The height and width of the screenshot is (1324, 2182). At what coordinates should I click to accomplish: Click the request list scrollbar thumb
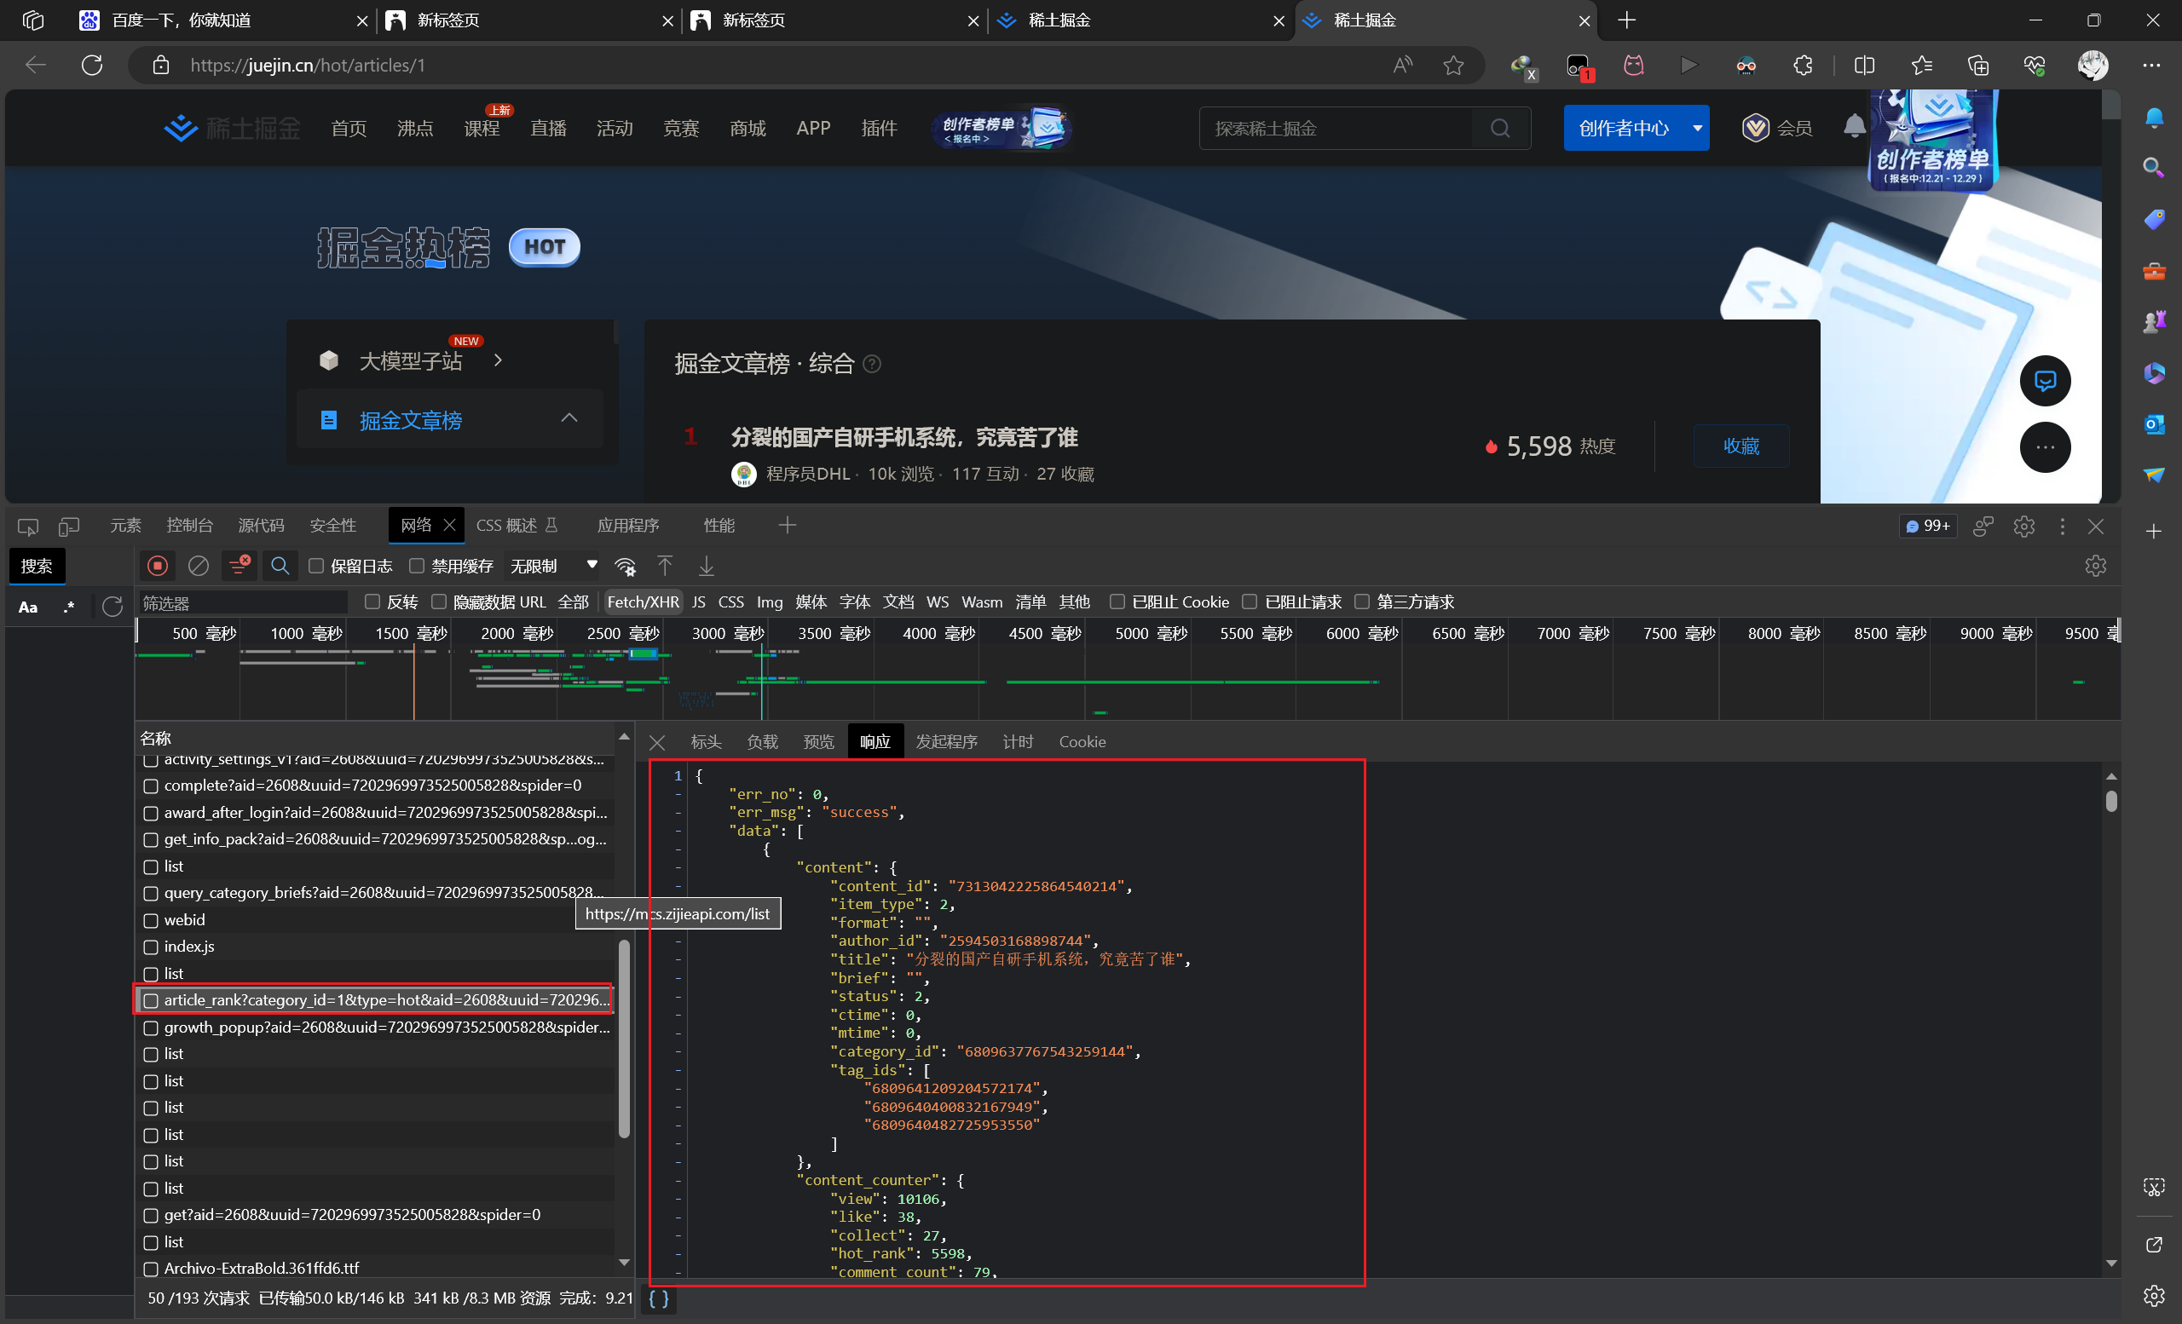pyautogui.click(x=623, y=1039)
